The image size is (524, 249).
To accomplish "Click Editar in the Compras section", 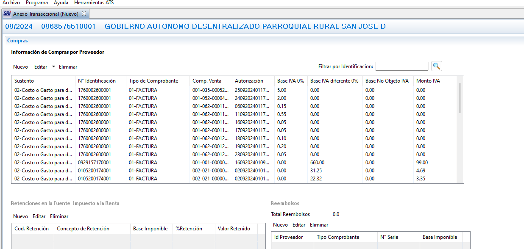I will (x=41, y=67).
